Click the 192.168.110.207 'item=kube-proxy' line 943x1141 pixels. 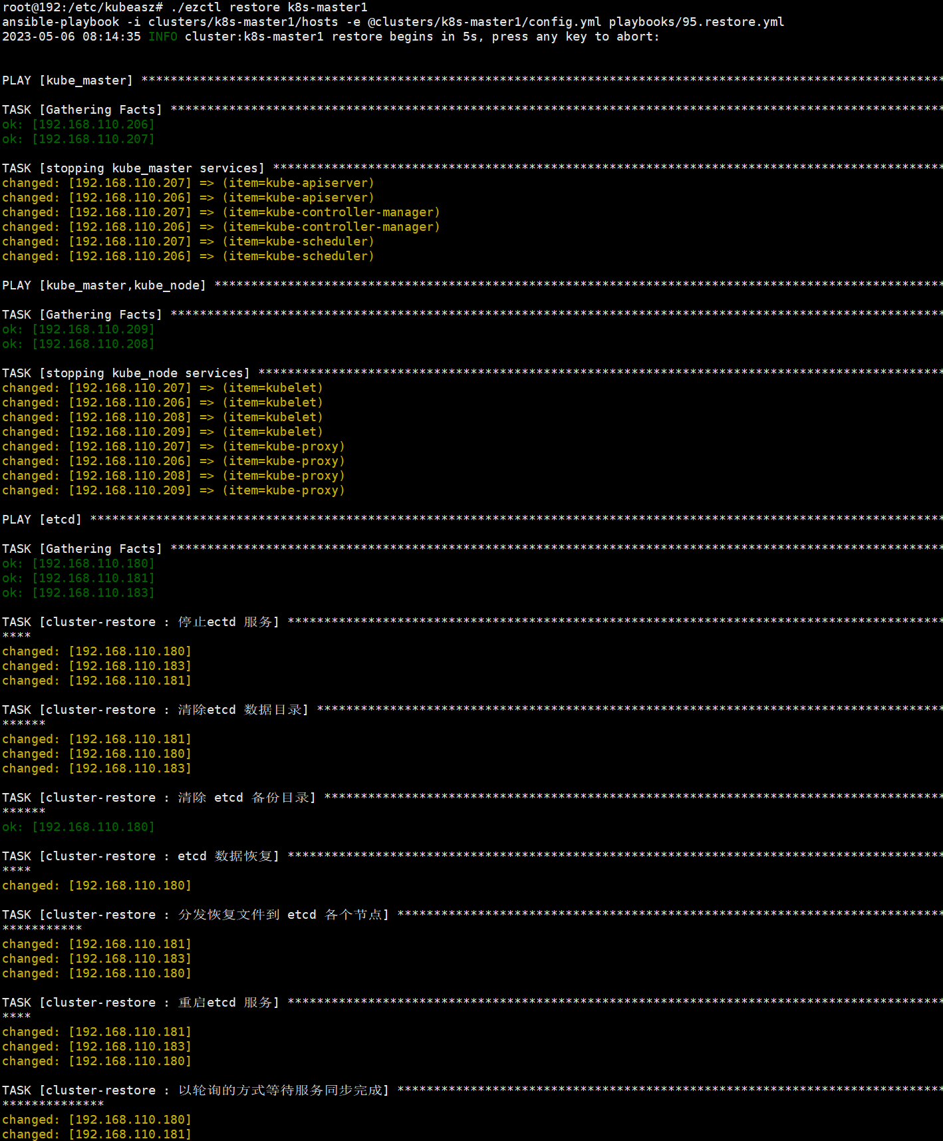pos(174,446)
